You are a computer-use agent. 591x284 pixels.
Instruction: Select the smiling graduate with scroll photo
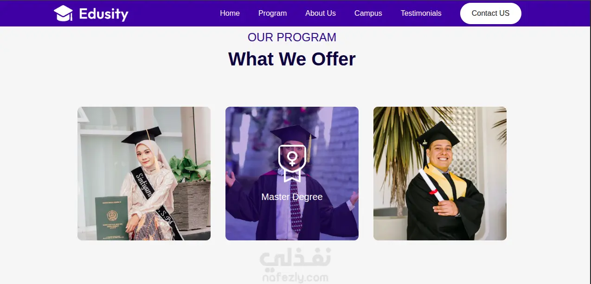[x=440, y=174]
